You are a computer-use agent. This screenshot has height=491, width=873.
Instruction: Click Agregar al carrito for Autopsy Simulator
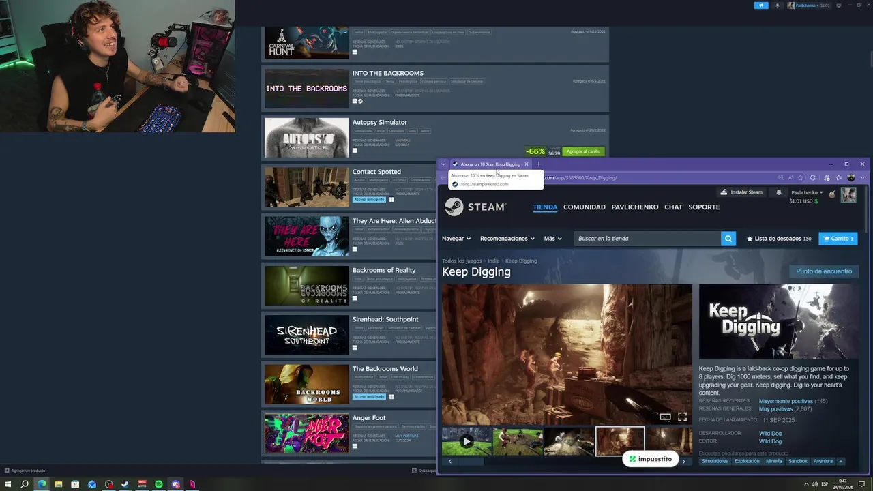click(x=583, y=151)
